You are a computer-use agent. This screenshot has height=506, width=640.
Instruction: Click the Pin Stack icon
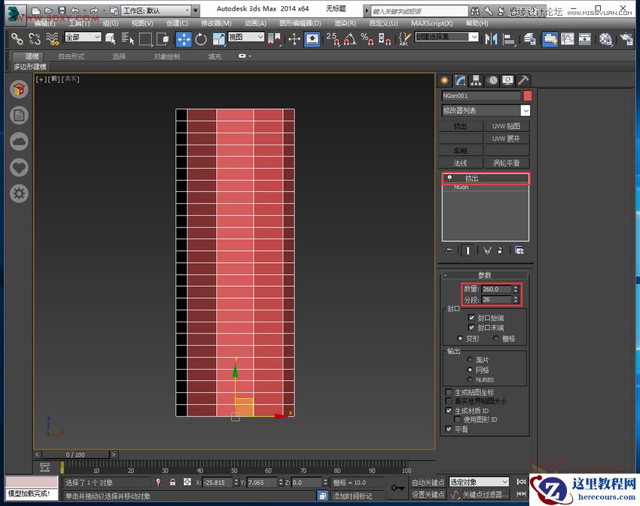click(x=449, y=250)
